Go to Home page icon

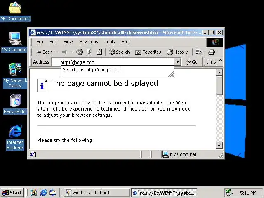point(99,52)
